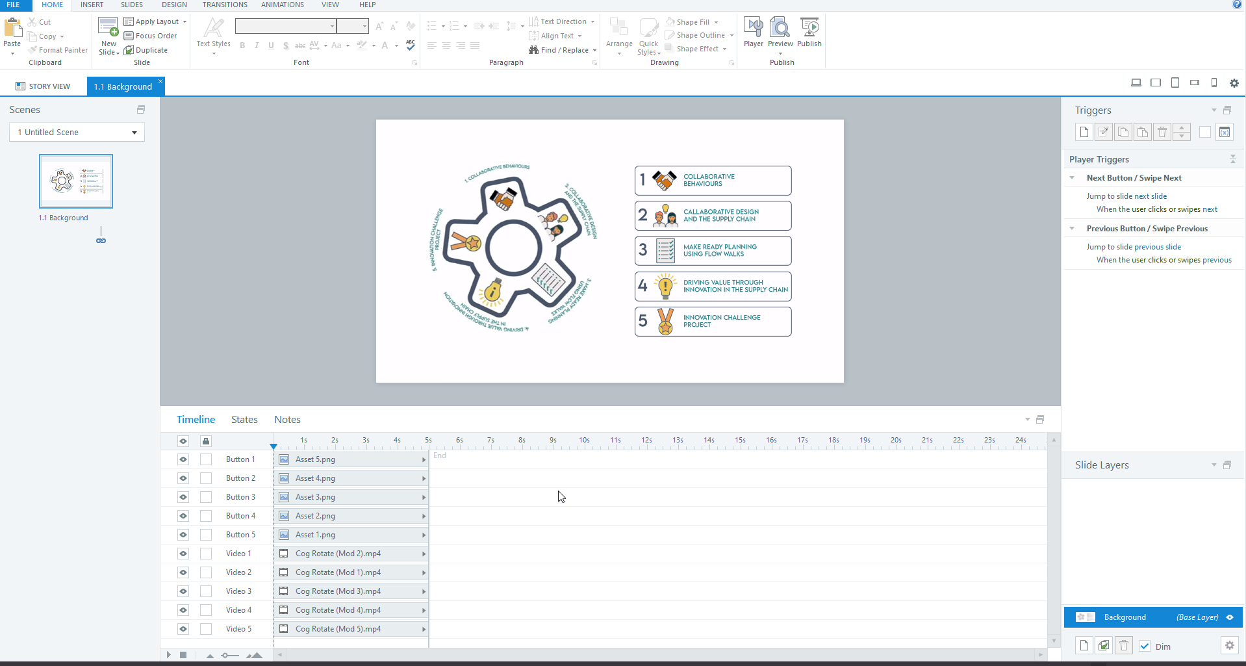Uncheck the Dim checkbox

(1145, 647)
